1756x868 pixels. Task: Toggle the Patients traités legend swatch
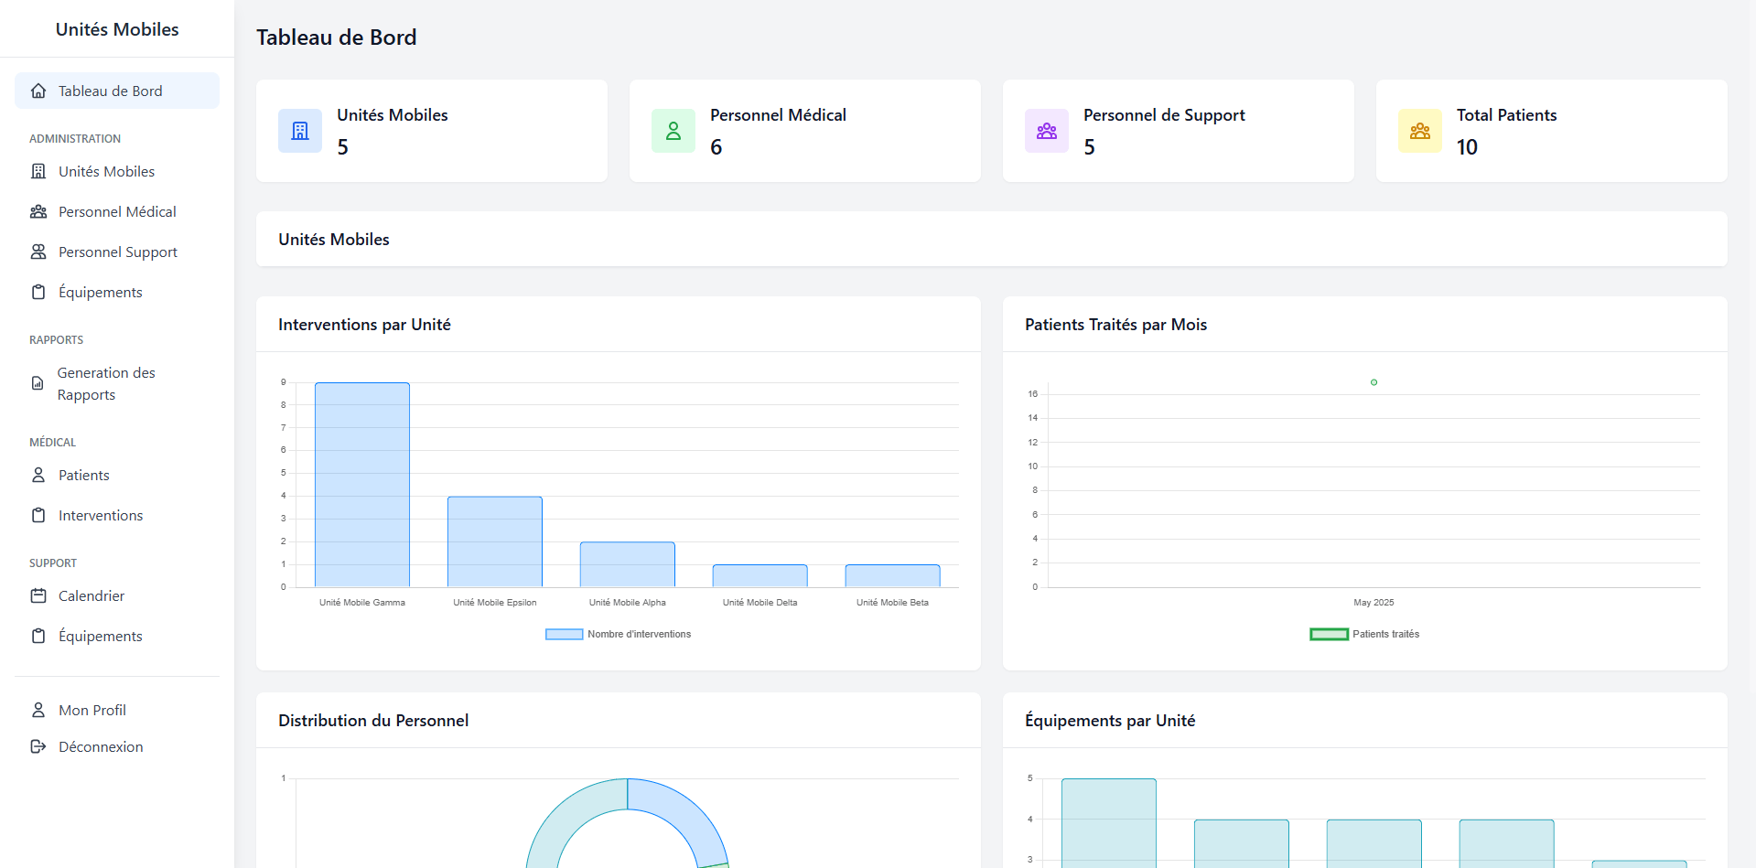(x=1329, y=634)
